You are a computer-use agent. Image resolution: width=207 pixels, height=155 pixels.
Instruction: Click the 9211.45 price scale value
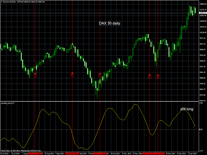tap(203, 67)
